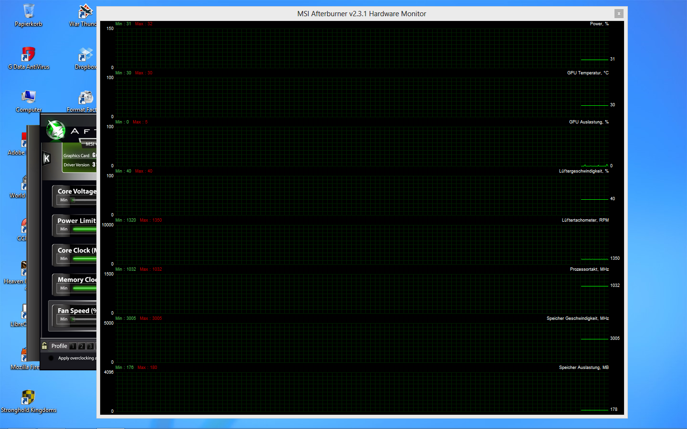
Task: Click the Hardware Monitor title bar text
Action: (x=362, y=14)
